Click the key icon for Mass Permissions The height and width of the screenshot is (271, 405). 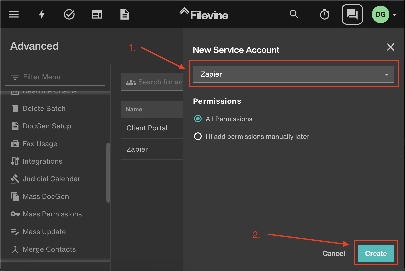click(x=15, y=214)
